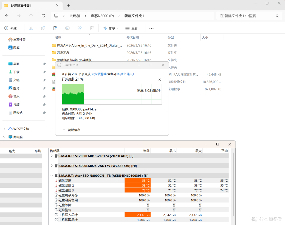Open 桌面 in quick access

(x=14, y=64)
